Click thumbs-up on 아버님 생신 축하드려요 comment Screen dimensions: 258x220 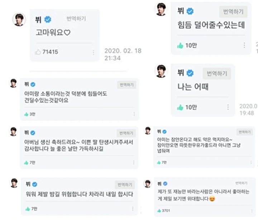(x=26, y=162)
